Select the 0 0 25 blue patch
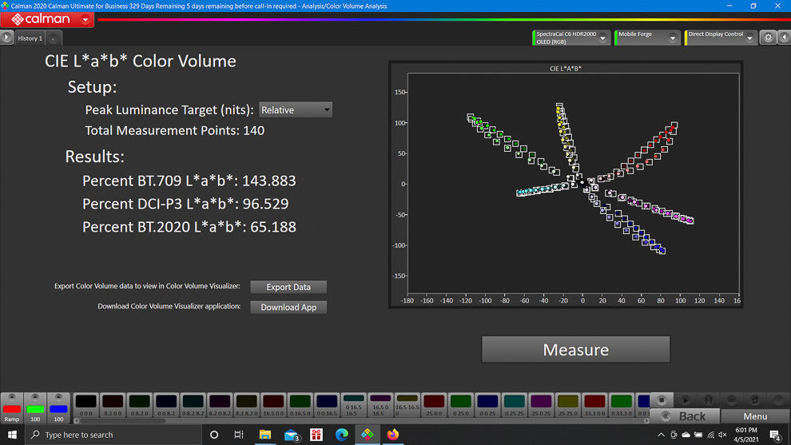 tap(487, 404)
